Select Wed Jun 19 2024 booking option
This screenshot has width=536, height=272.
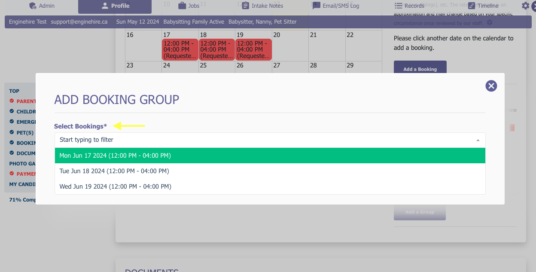(x=115, y=186)
